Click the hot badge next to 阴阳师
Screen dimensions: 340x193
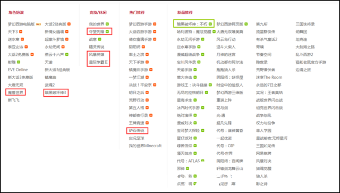143,47
